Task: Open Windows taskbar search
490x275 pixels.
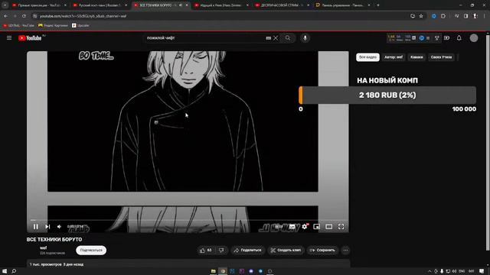Action: coord(14,271)
